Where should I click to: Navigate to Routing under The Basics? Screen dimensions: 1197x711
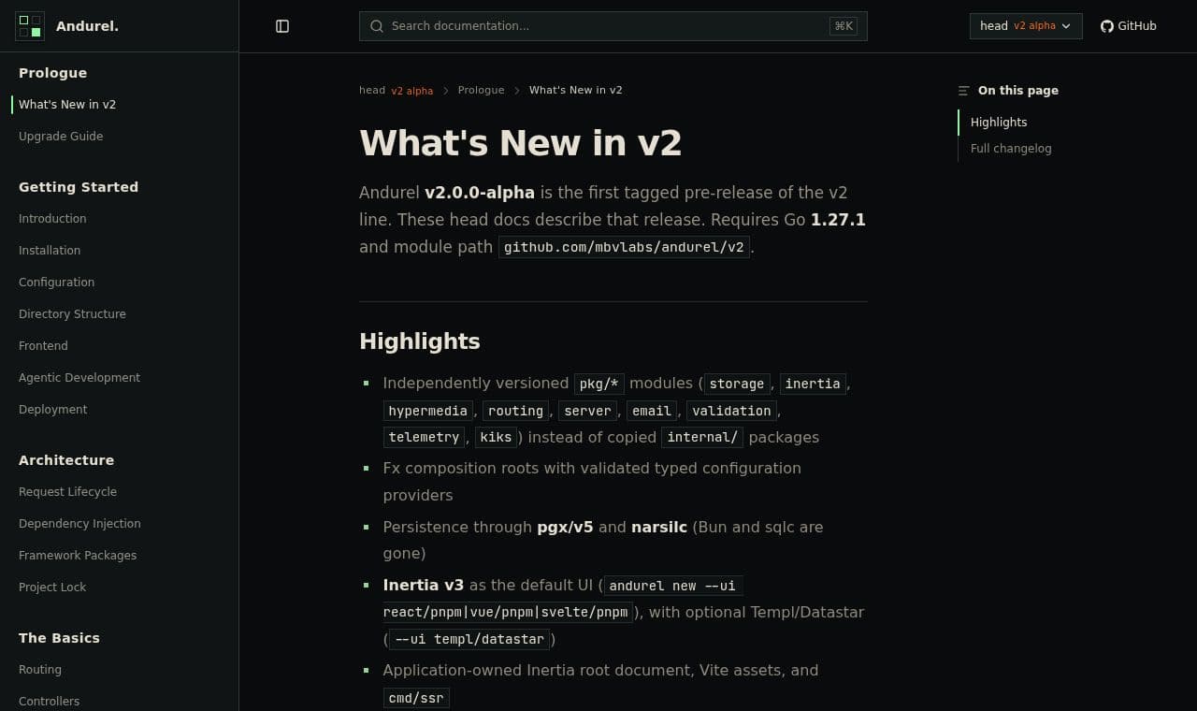(x=40, y=670)
